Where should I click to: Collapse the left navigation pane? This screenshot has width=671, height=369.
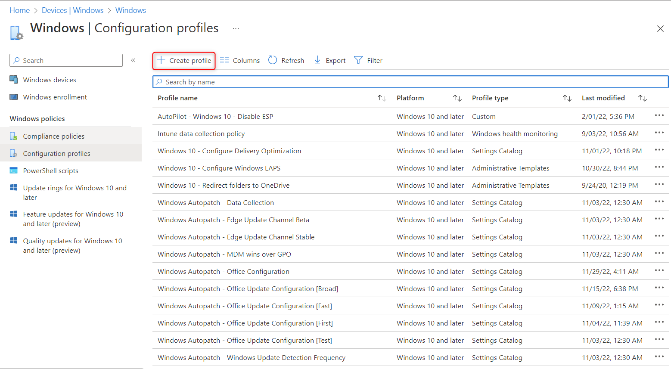click(x=134, y=60)
